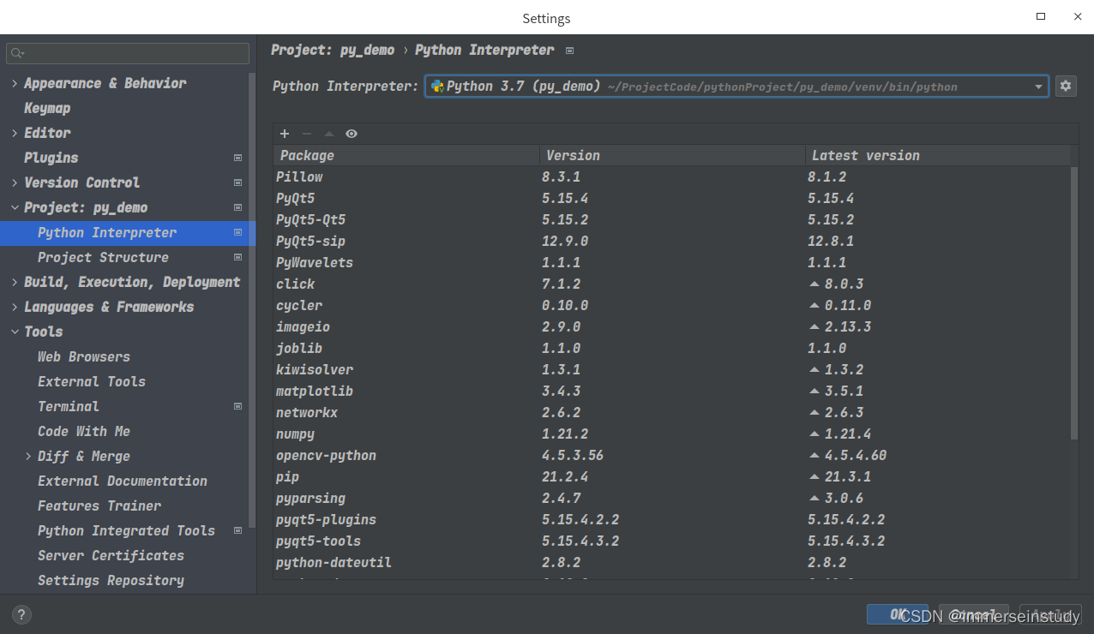Viewport: 1094px width, 634px height.
Task: Click project-level icon beside Project: py_demo
Action: 238,207
